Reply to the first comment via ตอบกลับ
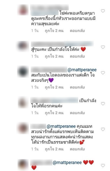 coord(77,31)
